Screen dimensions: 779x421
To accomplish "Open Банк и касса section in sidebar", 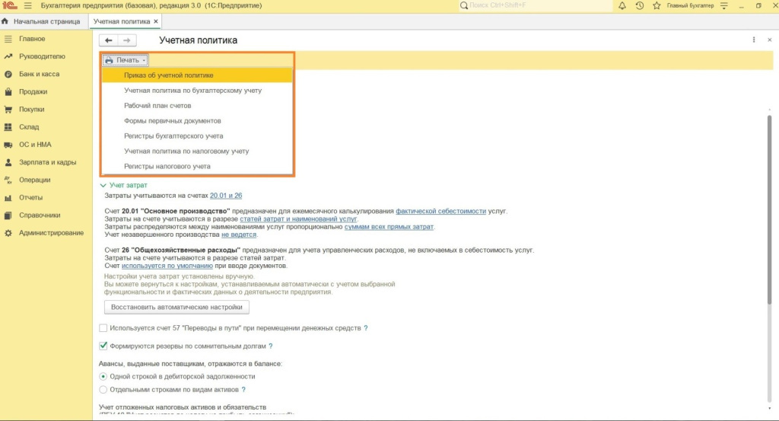I will [39, 74].
